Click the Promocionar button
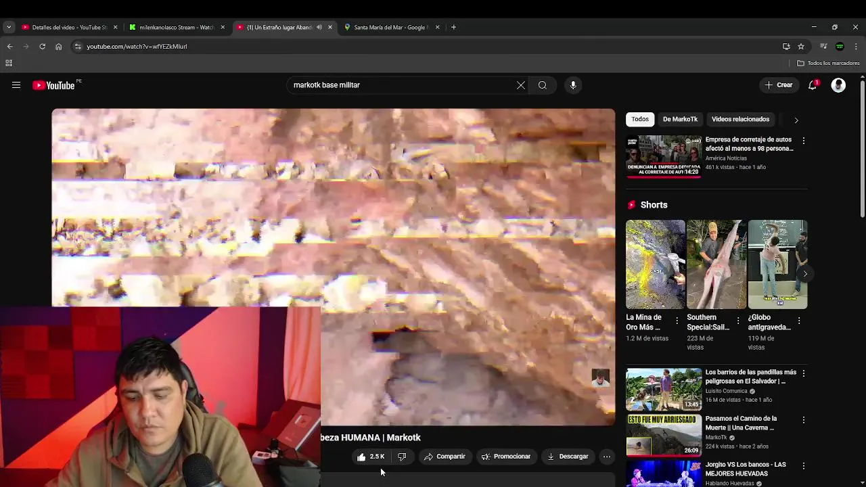The width and height of the screenshot is (866, 487). point(506,457)
